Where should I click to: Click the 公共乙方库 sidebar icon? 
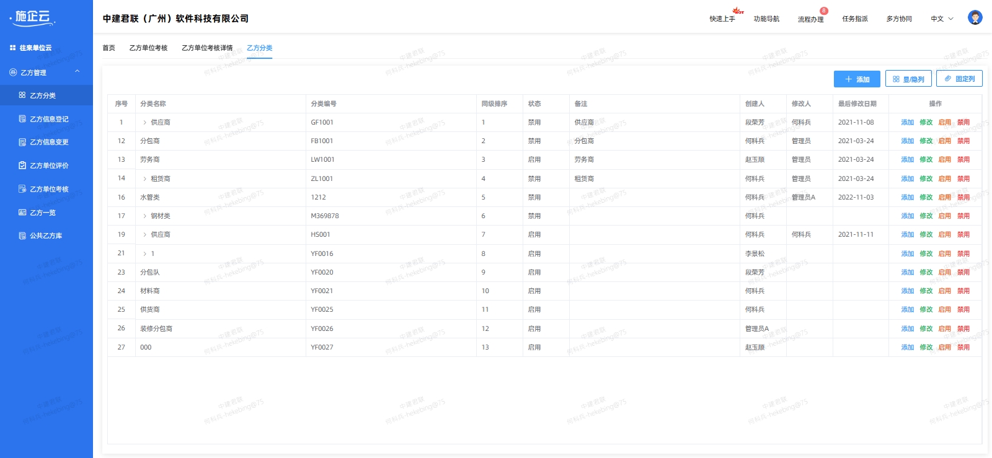(x=22, y=236)
